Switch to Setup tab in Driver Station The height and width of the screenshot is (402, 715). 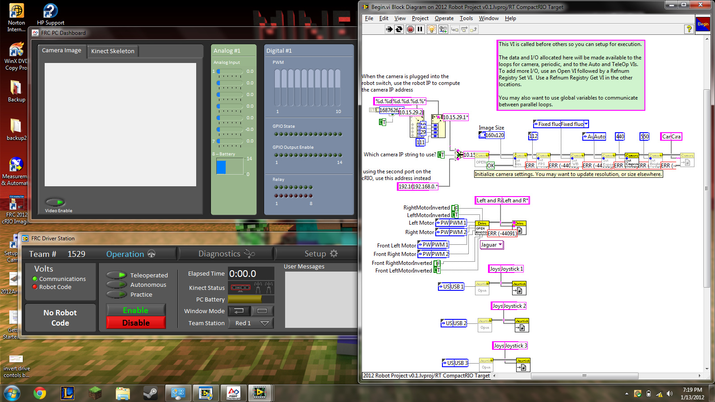(x=321, y=254)
